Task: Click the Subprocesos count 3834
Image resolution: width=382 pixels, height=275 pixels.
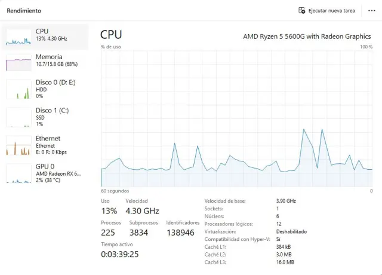Action: (139, 233)
